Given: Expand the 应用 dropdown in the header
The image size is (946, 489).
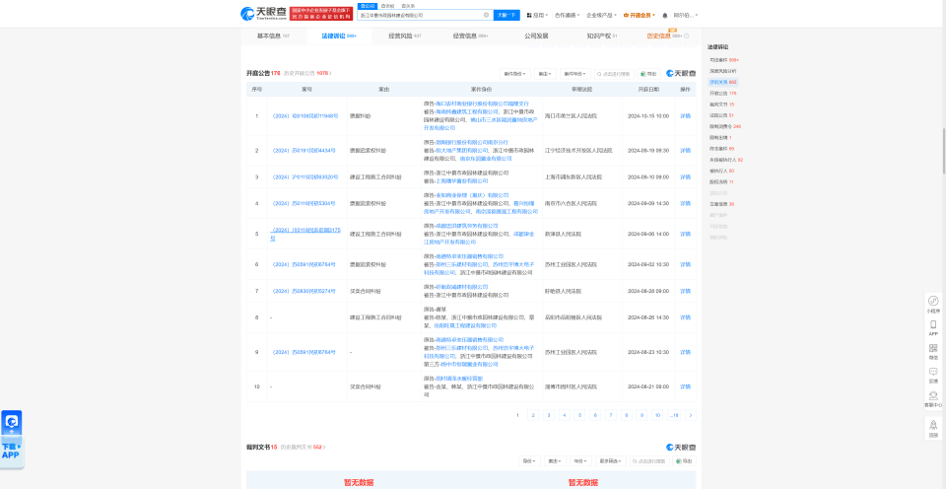Looking at the screenshot, I should coord(538,15).
